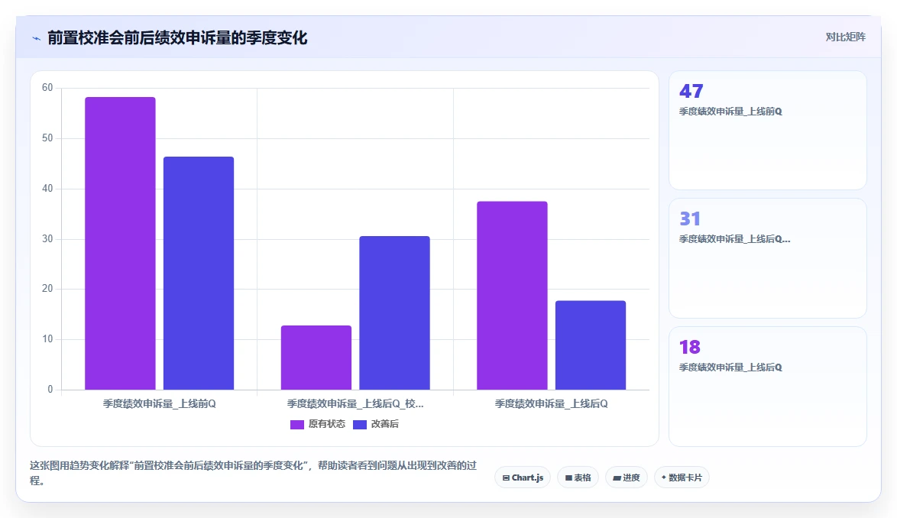Click the 进度 tag chip

[627, 478]
